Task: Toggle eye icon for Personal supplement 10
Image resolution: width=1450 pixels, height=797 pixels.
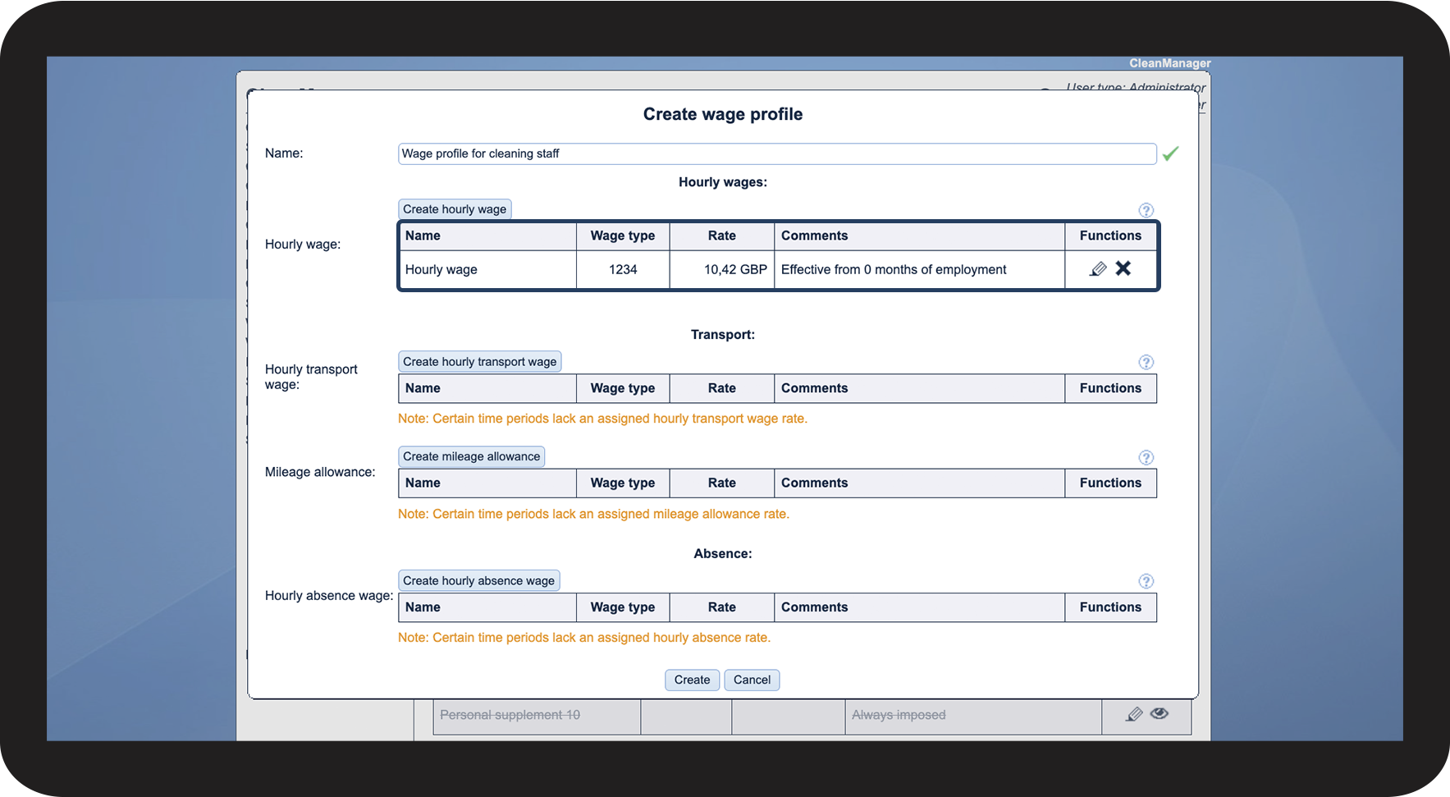Action: (x=1160, y=713)
